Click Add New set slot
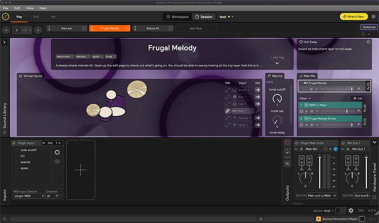Screen dimensions: 379x223 (196, 28)
